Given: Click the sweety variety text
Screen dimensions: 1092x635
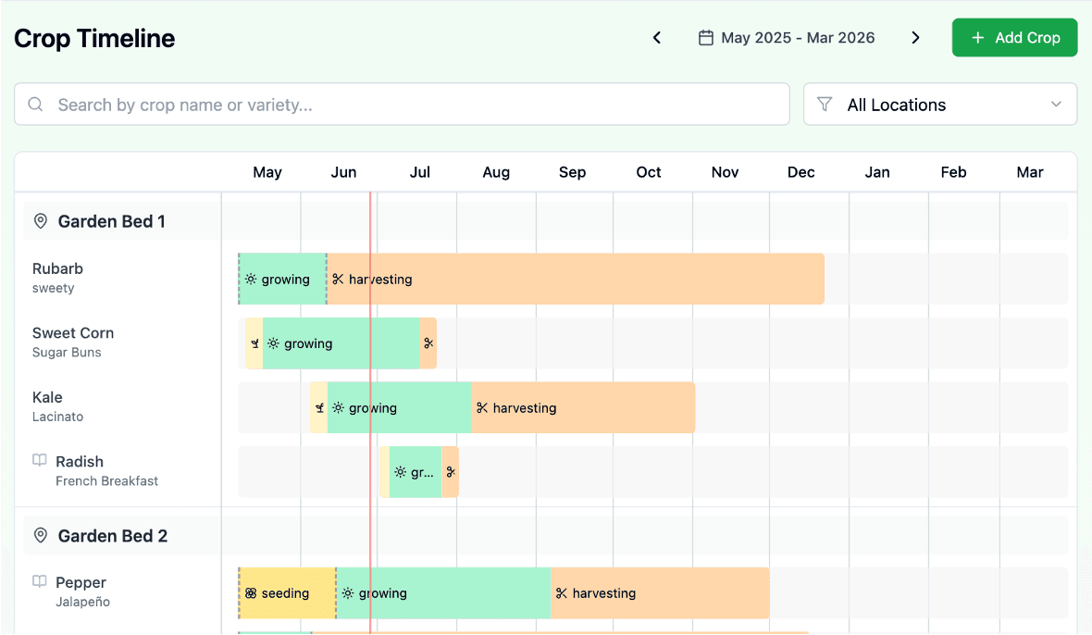Looking at the screenshot, I should coord(53,288).
